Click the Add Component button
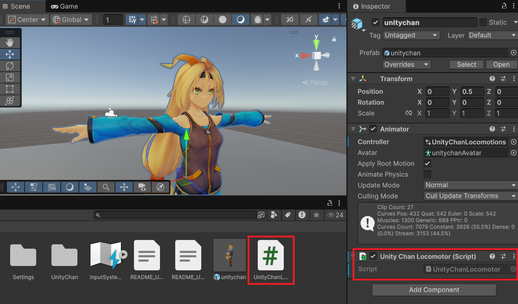 click(434, 290)
